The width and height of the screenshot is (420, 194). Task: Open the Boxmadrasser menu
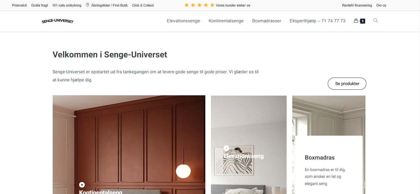click(267, 21)
